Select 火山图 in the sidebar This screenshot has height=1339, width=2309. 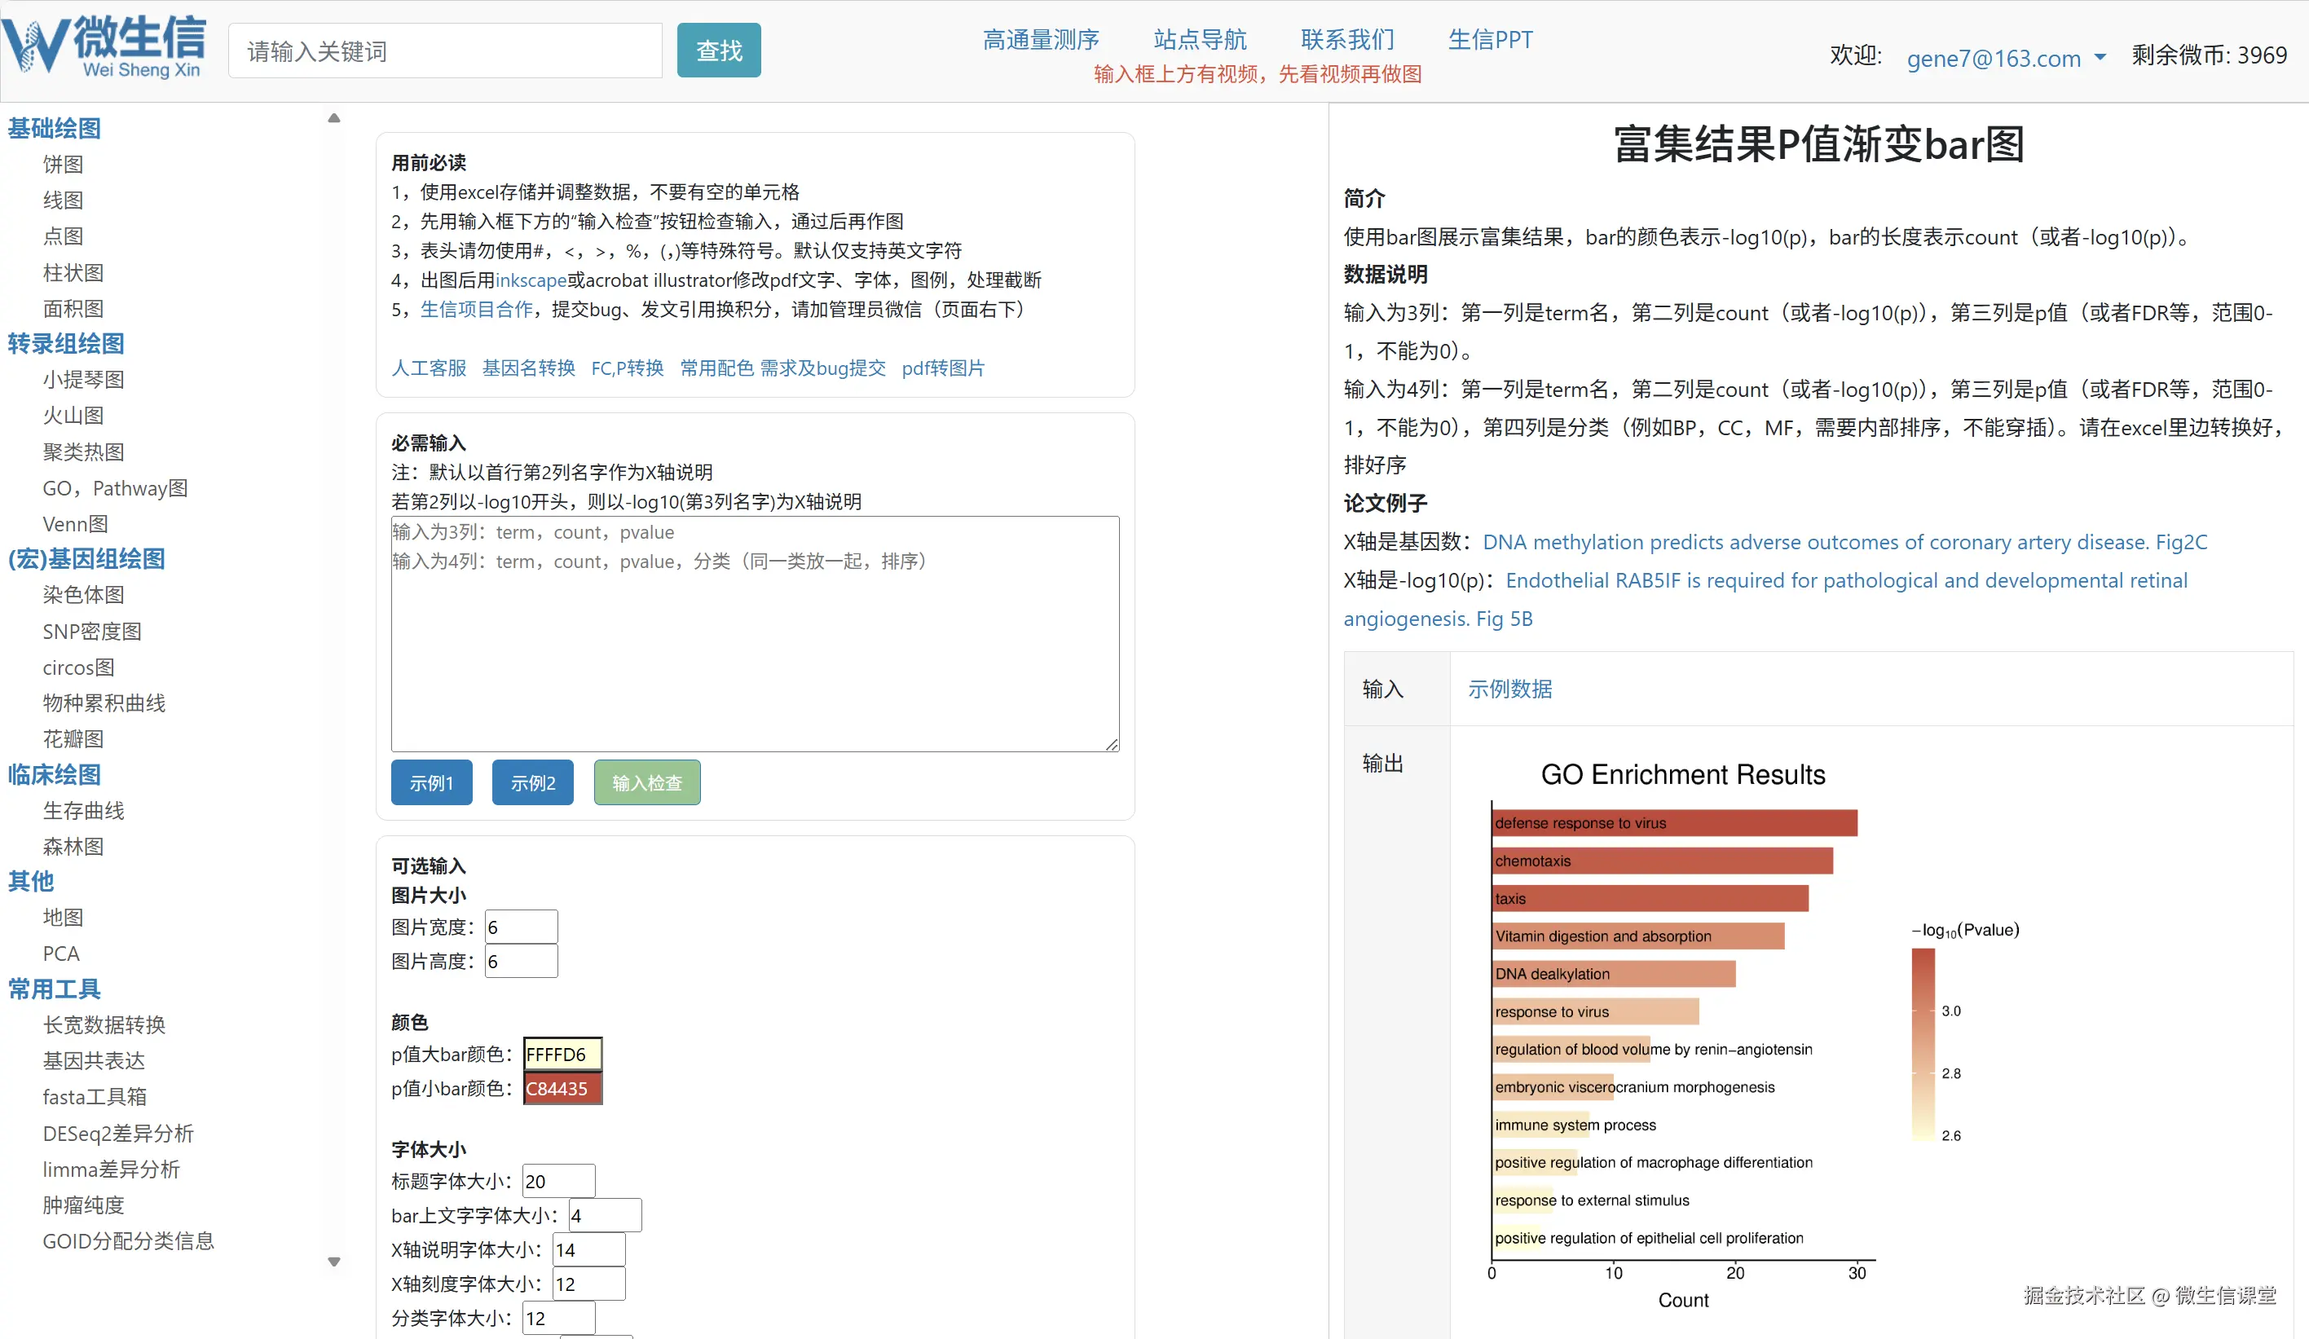73,415
